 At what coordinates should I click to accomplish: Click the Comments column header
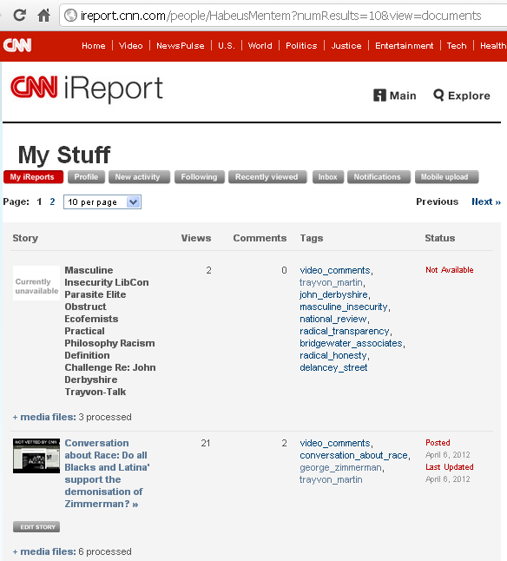click(x=260, y=238)
